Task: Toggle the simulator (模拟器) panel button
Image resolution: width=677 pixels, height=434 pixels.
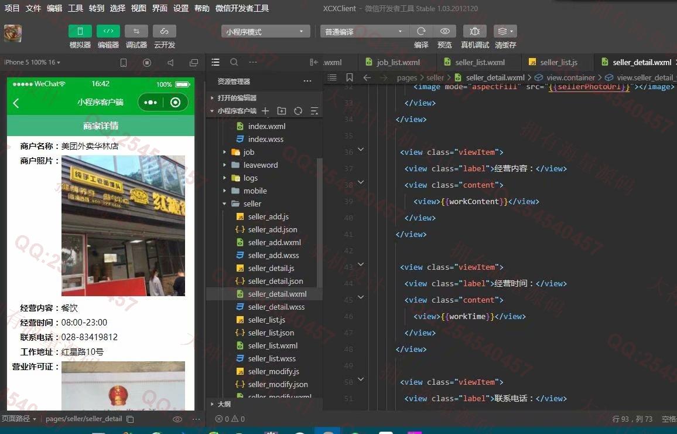Action: [x=80, y=31]
